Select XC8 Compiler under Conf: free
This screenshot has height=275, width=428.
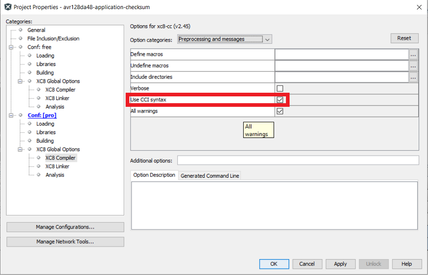tap(60, 90)
